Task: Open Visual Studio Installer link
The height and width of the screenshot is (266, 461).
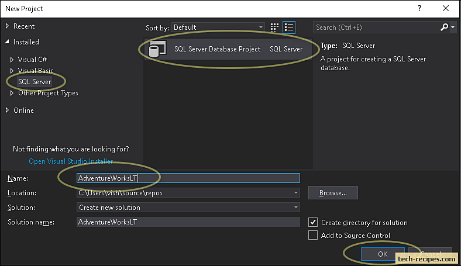Action: tap(71, 161)
